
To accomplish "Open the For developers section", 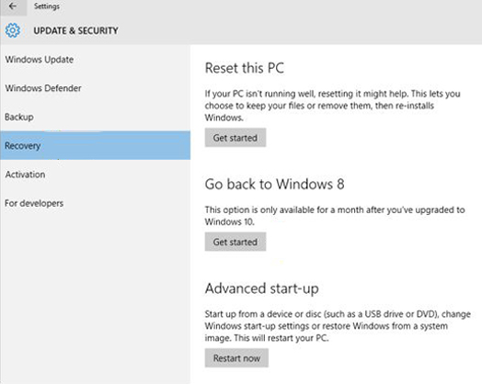I will pos(95,203).
